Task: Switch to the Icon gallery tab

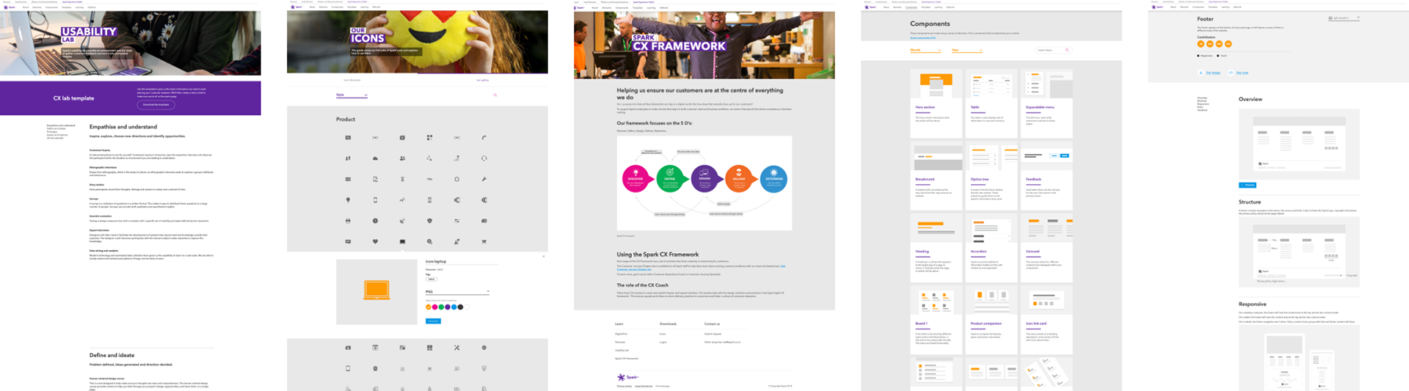Action: [x=482, y=80]
